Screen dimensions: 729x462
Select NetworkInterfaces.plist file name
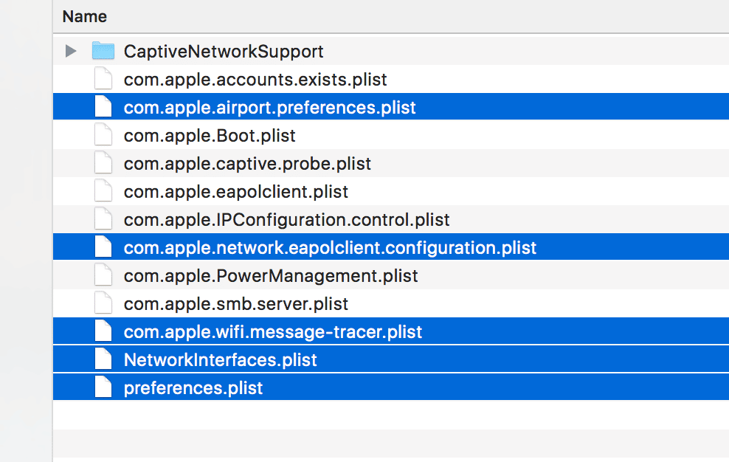point(221,359)
